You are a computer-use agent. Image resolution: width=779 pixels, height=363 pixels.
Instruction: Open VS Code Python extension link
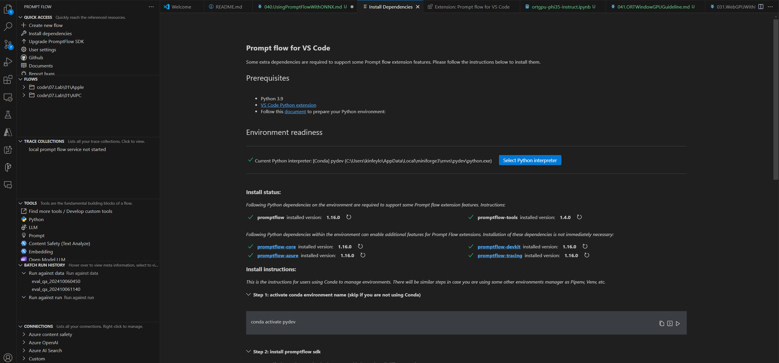288,105
